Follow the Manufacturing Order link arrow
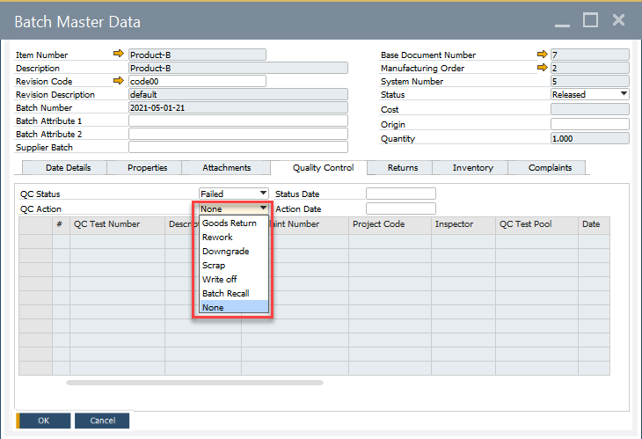This screenshot has width=642, height=439. 542,68
